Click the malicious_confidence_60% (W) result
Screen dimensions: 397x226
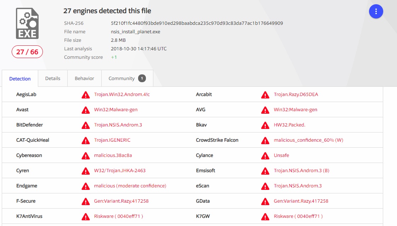pyautogui.click(x=308, y=140)
